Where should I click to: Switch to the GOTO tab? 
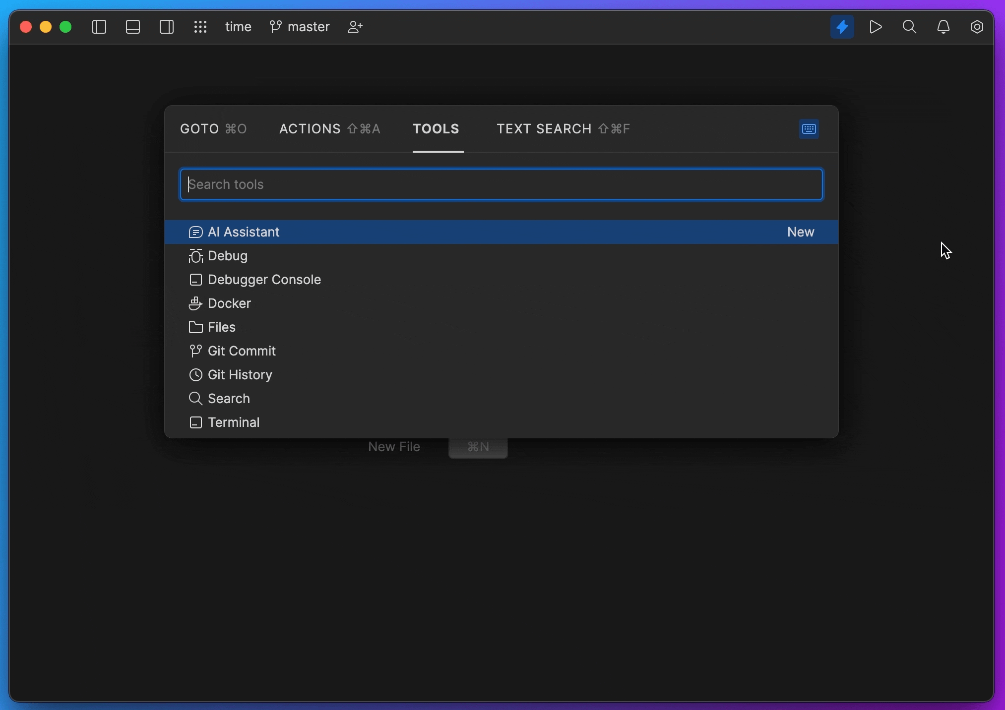[x=213, y=129]
